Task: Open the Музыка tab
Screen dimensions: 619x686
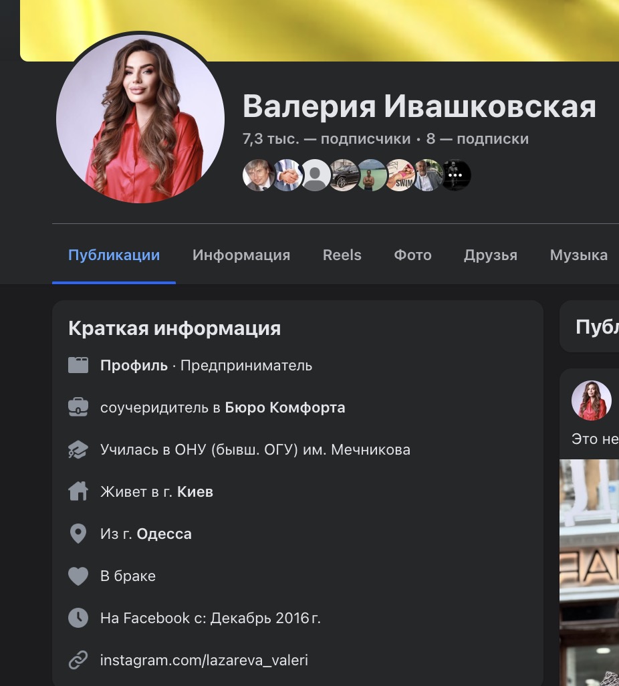Action: tap(578, 255)
